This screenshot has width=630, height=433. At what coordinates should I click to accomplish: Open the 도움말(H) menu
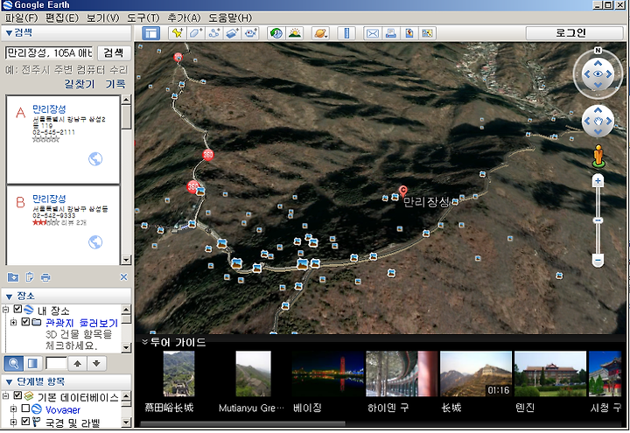[230, 17]
